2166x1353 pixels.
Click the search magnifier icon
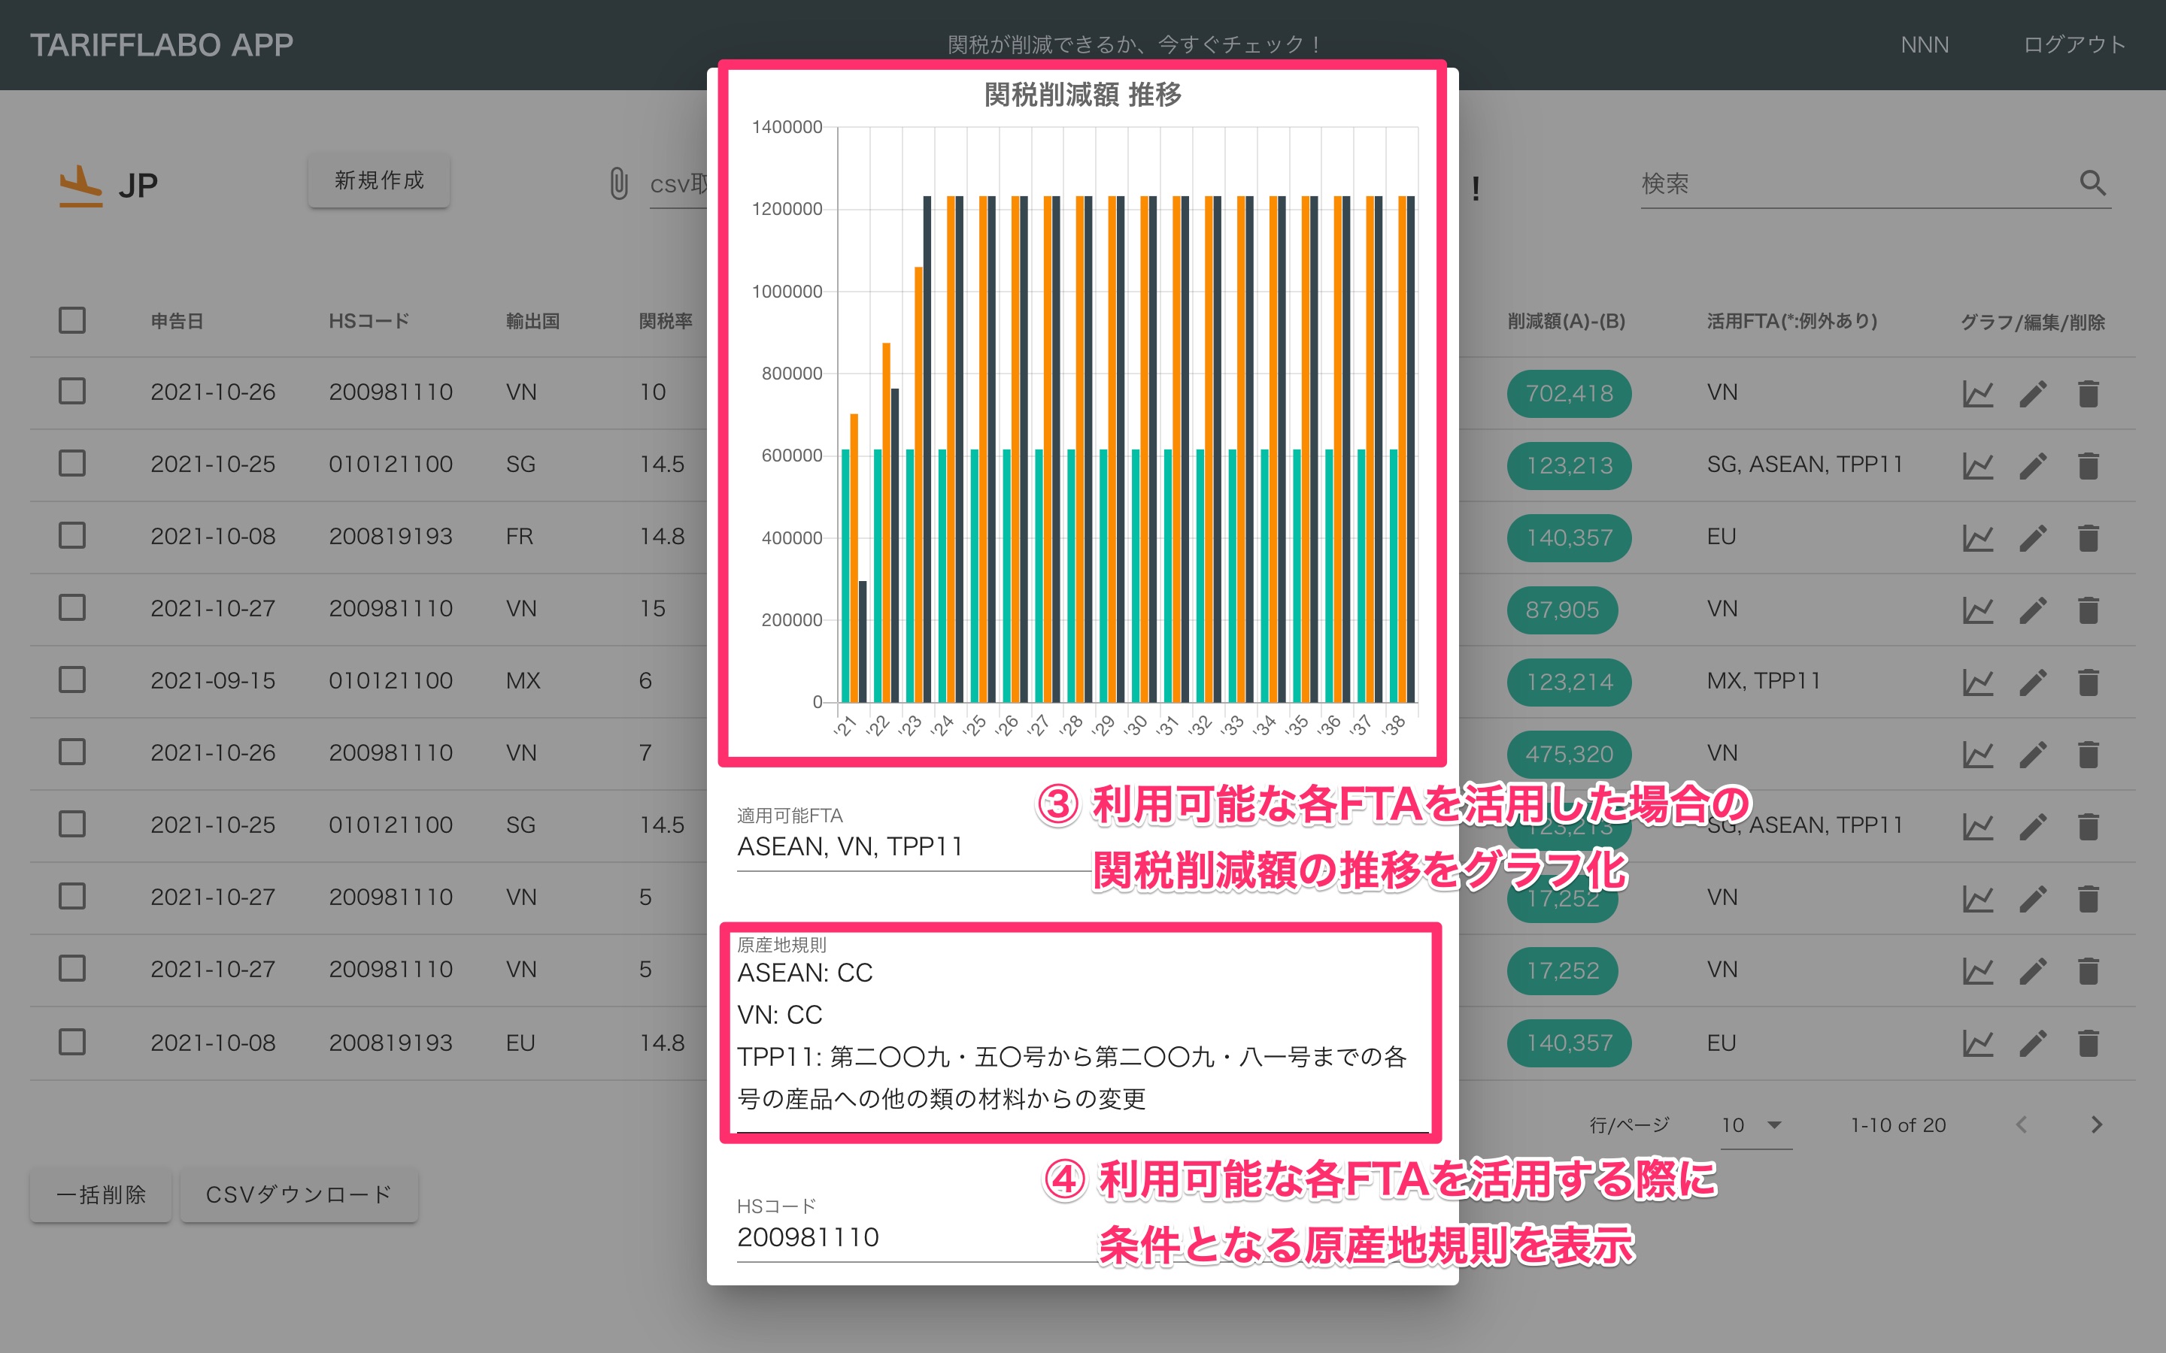(x=2092, y=183)
